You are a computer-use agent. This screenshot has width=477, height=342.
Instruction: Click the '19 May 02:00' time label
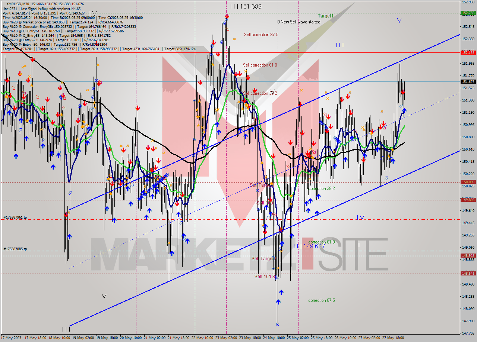(x=83, y=338)
